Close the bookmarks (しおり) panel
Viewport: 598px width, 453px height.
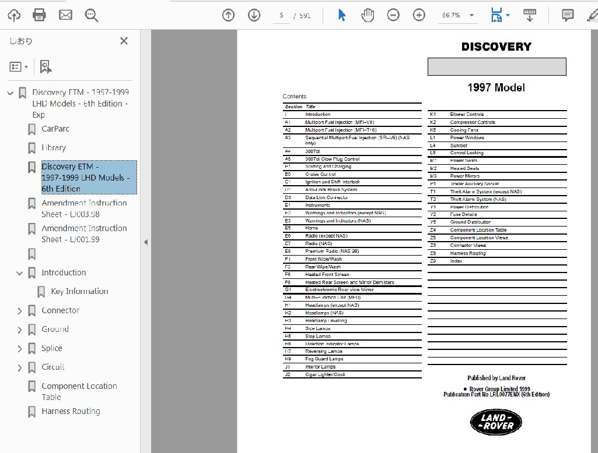tap(124, 41)
